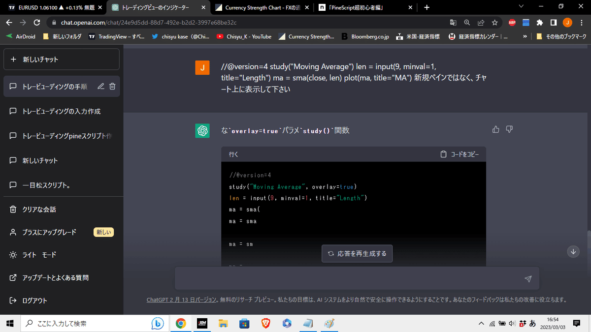Open a new browser tab
The image size is (591, 332).
tap(427, 7)
